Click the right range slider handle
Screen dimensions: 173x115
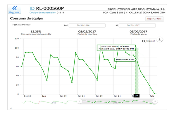tap(155, 101)
